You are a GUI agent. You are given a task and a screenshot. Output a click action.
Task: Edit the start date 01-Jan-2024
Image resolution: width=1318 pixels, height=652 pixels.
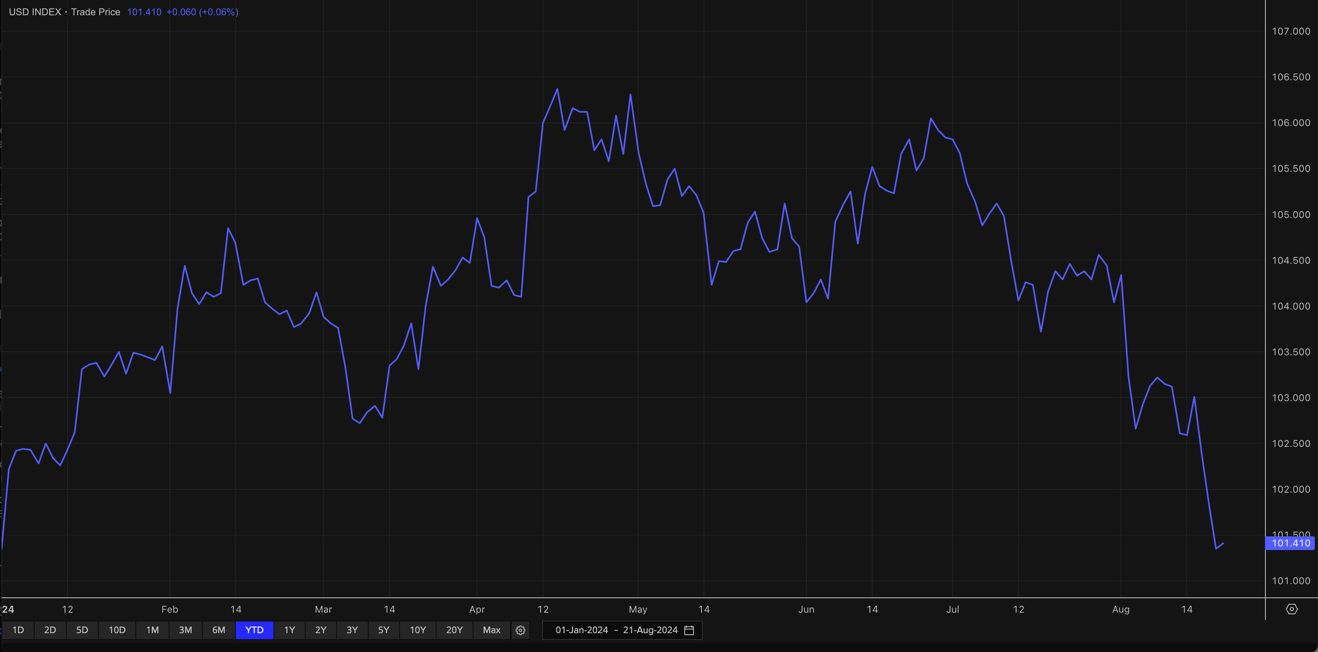[x=582, y=630]
